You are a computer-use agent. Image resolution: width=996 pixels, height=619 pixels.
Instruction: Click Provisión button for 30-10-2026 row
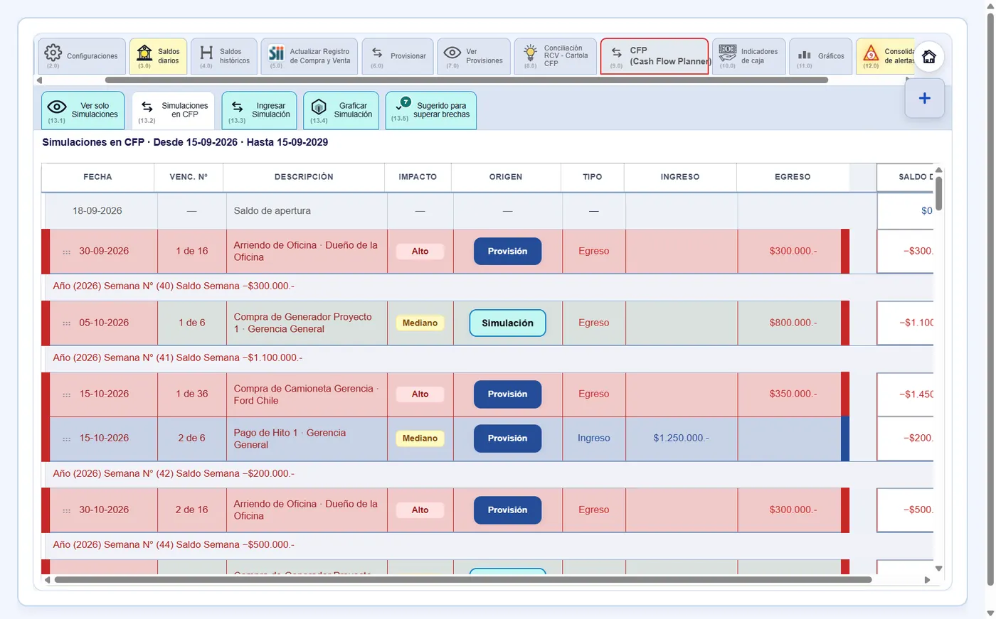point(507,510)
